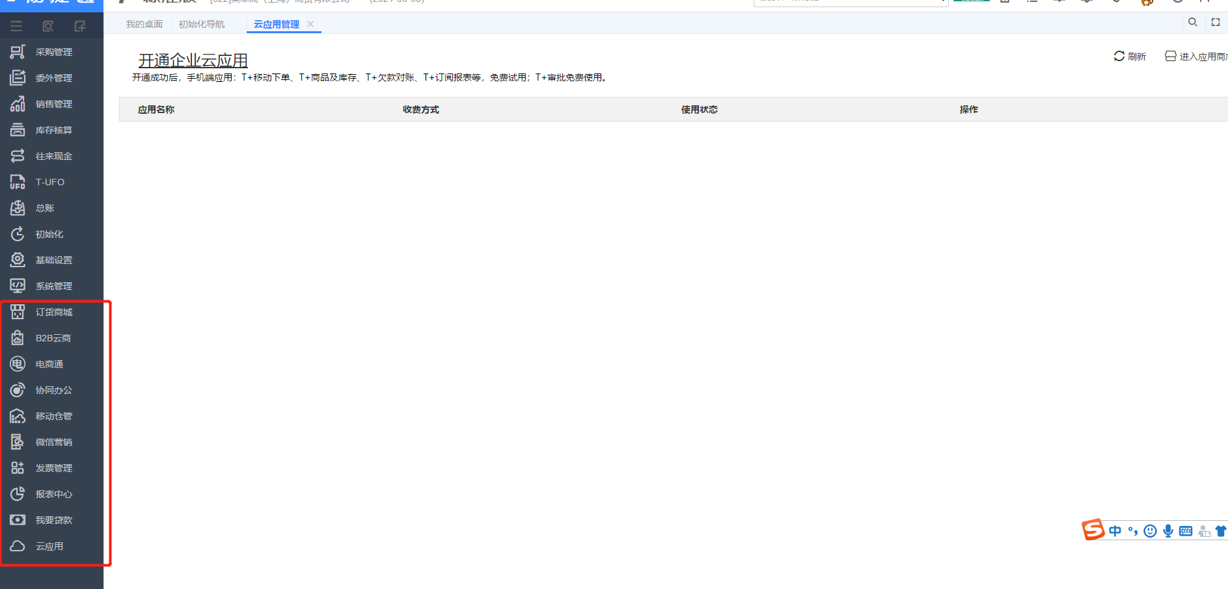Click the new window icon in sidebar header

tap(80, 26)
